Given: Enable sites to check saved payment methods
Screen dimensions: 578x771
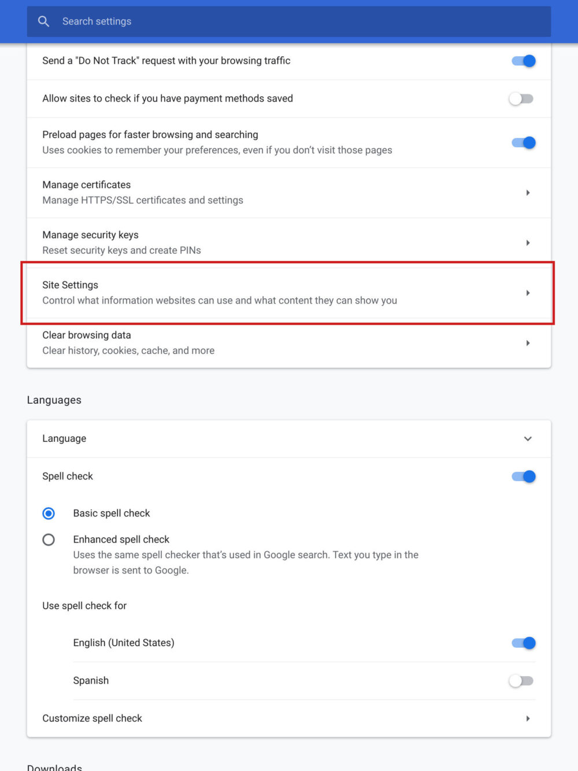Looking at the screenshot, I should 521,98.
